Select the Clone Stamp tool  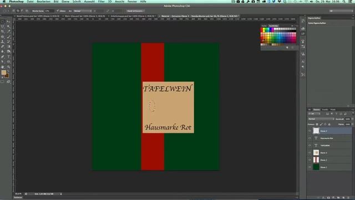(x=3, y=42)
